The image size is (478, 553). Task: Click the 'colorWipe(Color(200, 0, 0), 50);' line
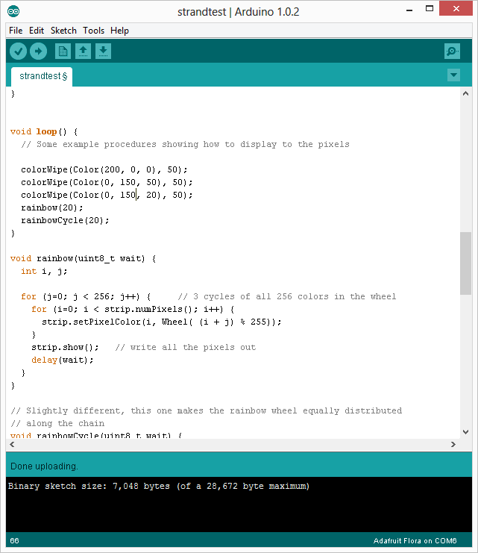pyautogui.click(x=104, y=169)
